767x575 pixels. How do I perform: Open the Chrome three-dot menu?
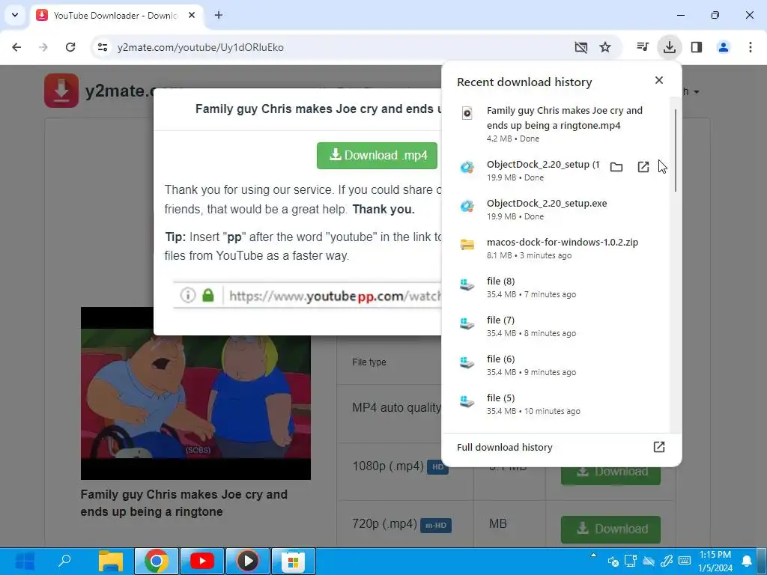click(x=750, y=47)
